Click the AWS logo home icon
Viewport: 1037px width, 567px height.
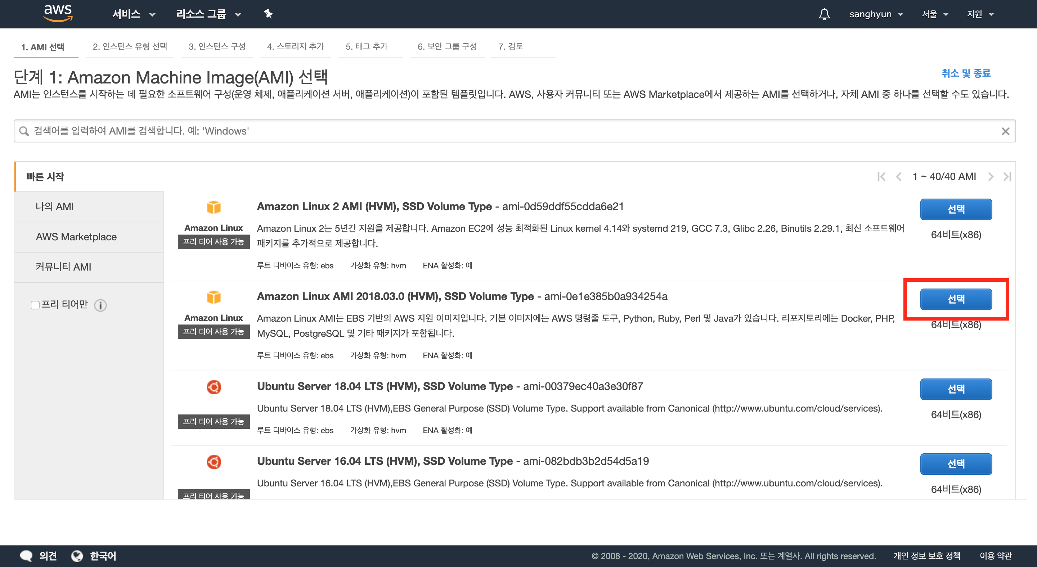(x=58, y=13)
